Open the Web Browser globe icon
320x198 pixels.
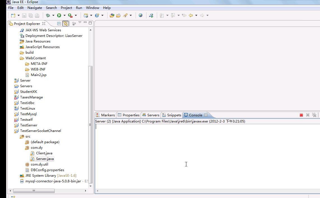[140, 15]
